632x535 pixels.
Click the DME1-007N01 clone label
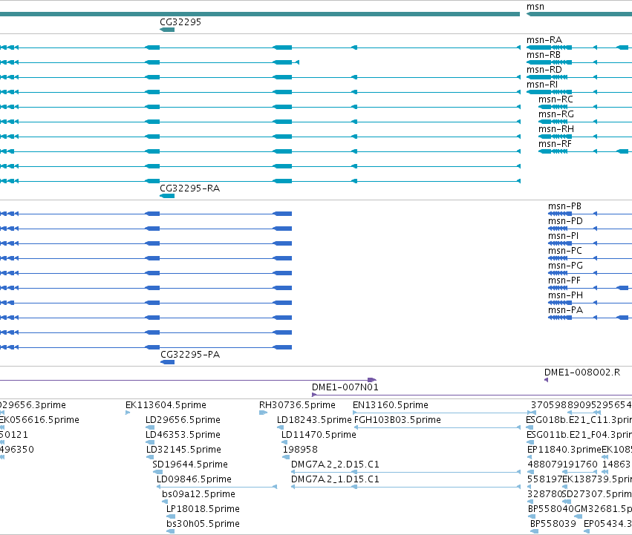(345, 387)
